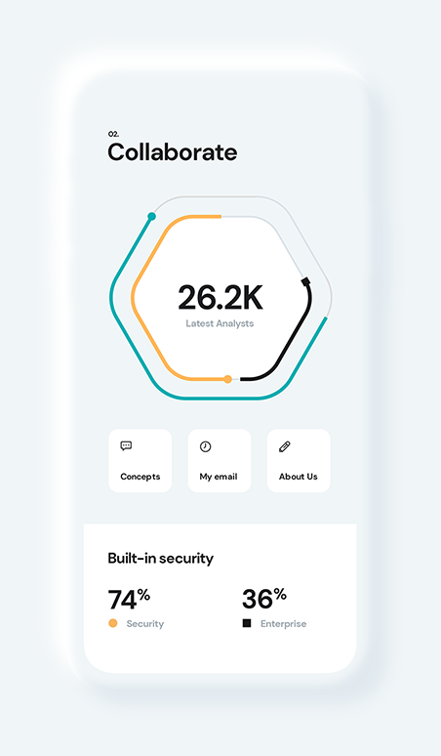Click the clock icon in My email card
The height and width of the screenshot is (756, 441).
coord(206,446)
